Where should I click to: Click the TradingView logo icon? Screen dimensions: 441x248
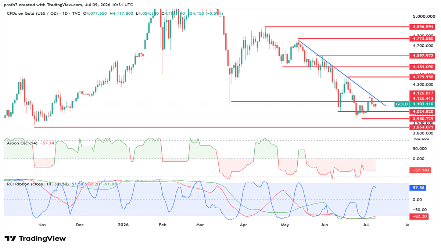coord(10,238)
